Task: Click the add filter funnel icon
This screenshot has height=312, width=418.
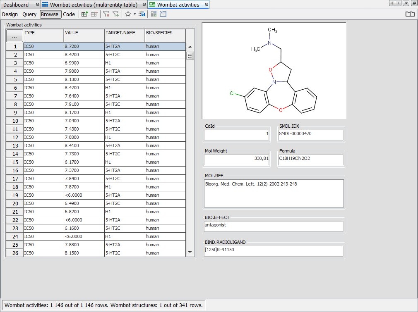Action: click(x=116, y=14)
